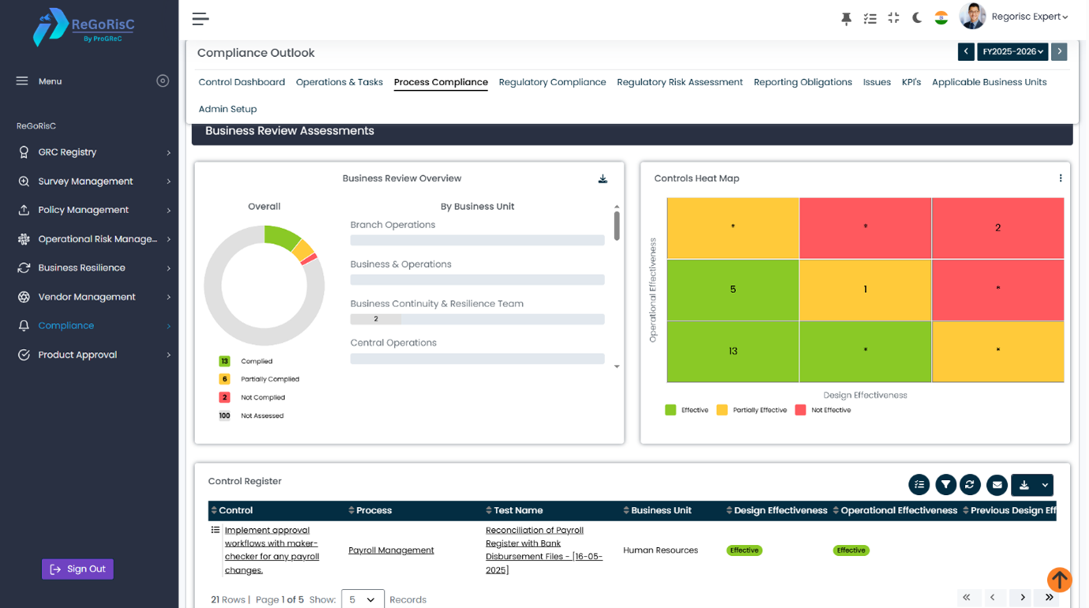Open Controls Heat Map three-dot menu
This screenshot has width=1089, height=608.
click(1060, 178)
